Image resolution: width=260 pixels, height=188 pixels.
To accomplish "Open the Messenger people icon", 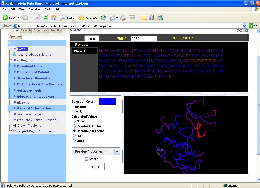I will click(x=160, y=18).
